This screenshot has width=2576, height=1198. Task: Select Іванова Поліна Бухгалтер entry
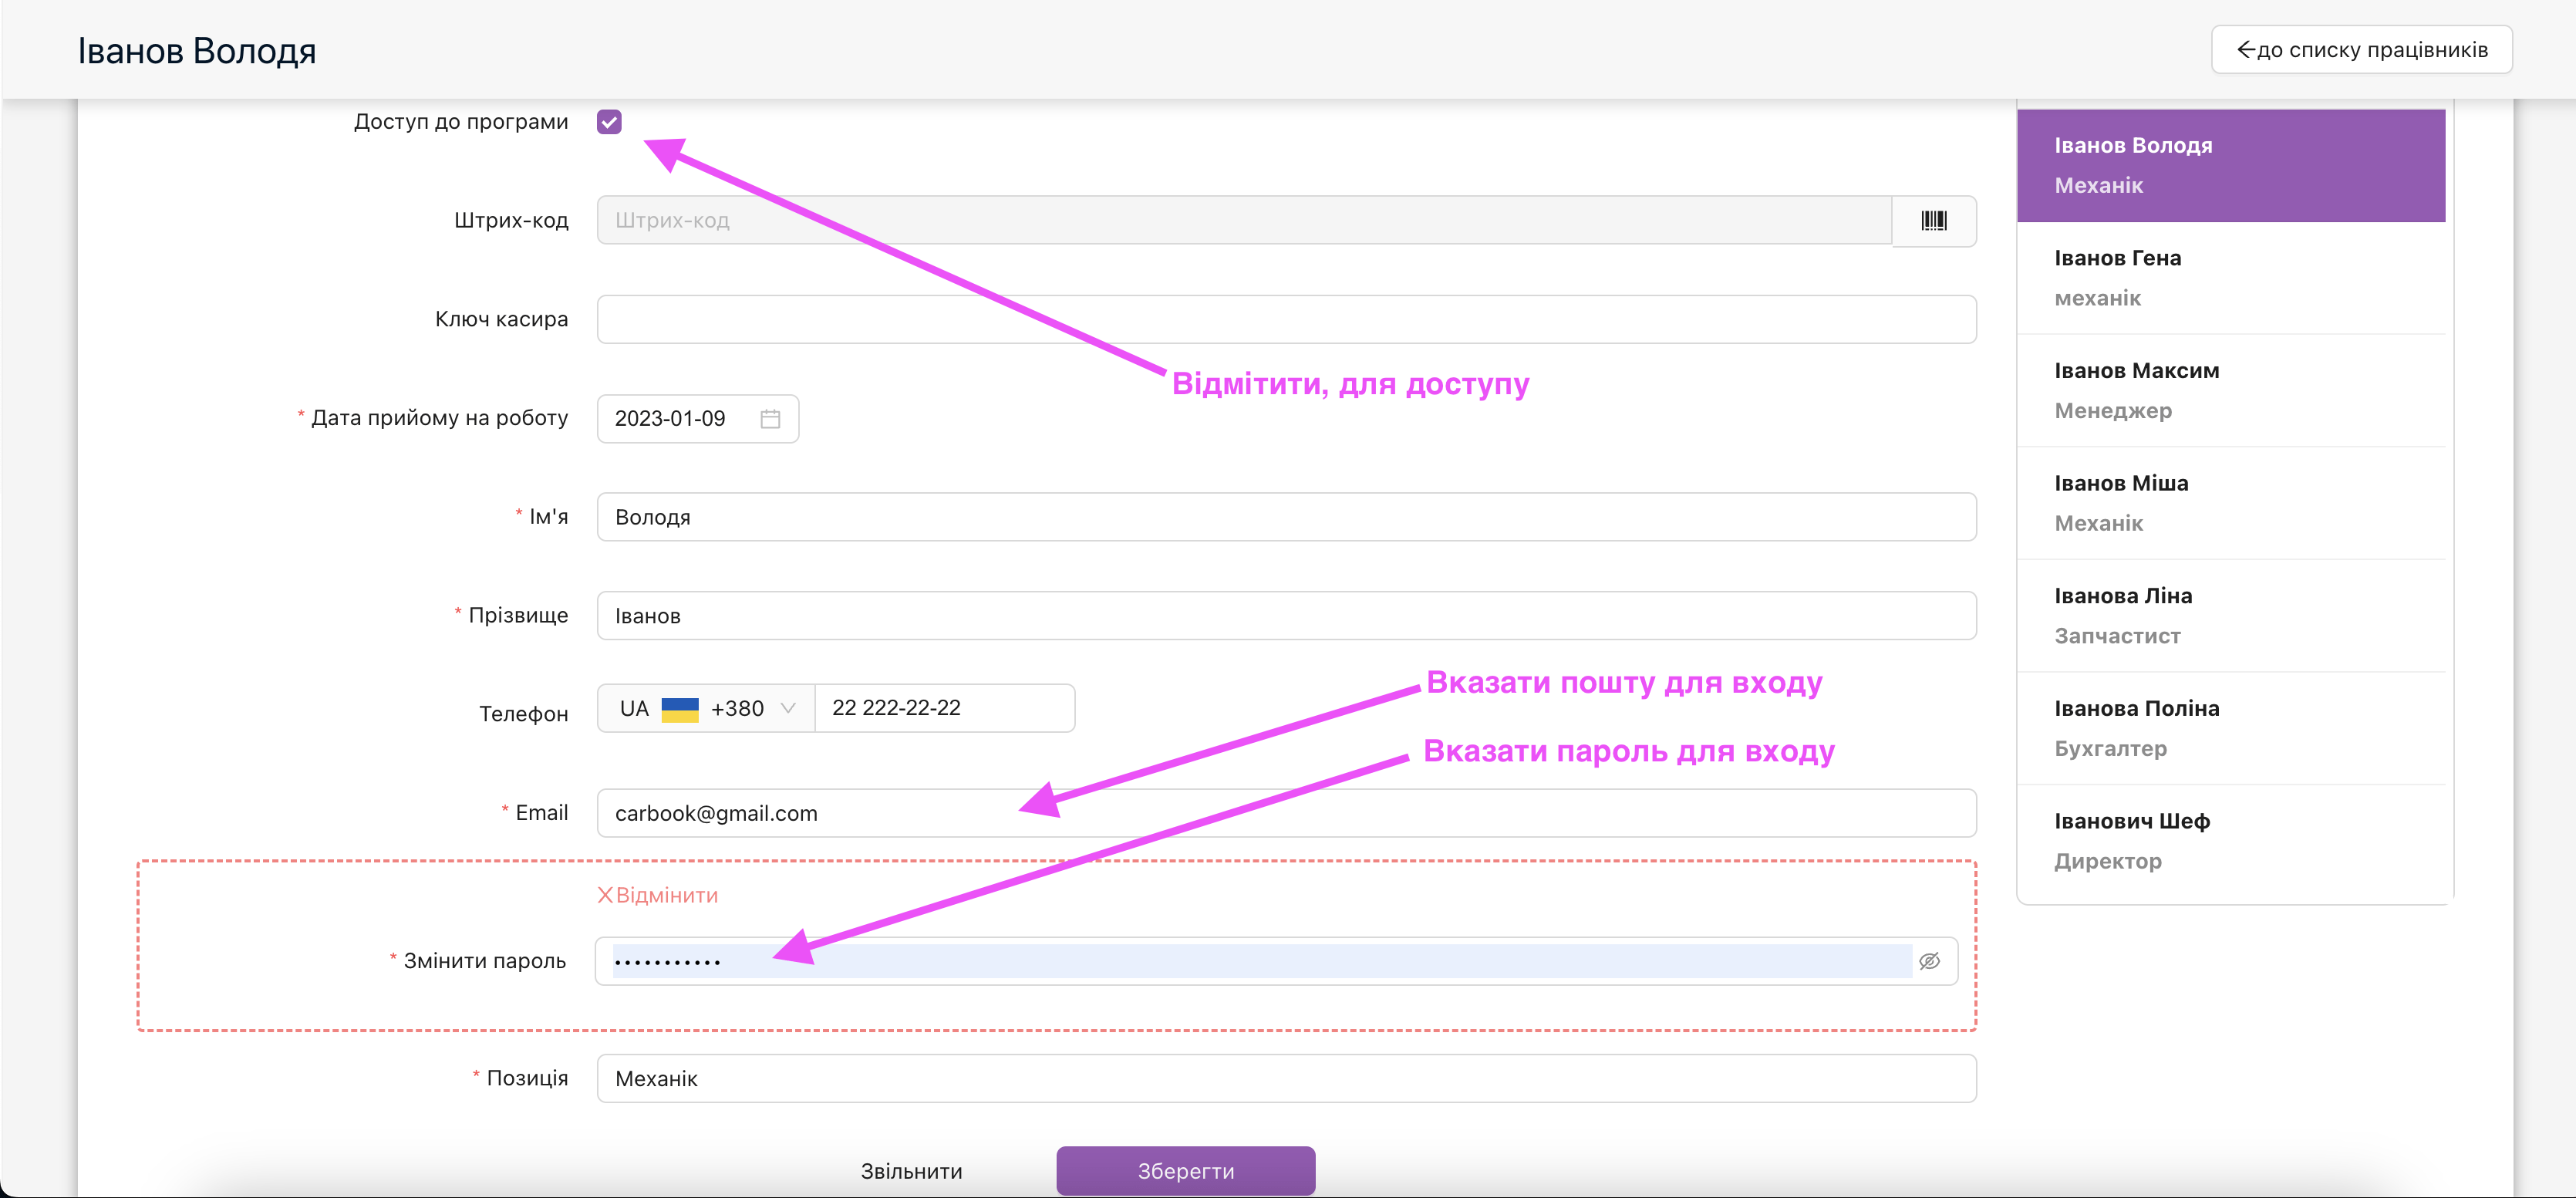[2230, 728]
